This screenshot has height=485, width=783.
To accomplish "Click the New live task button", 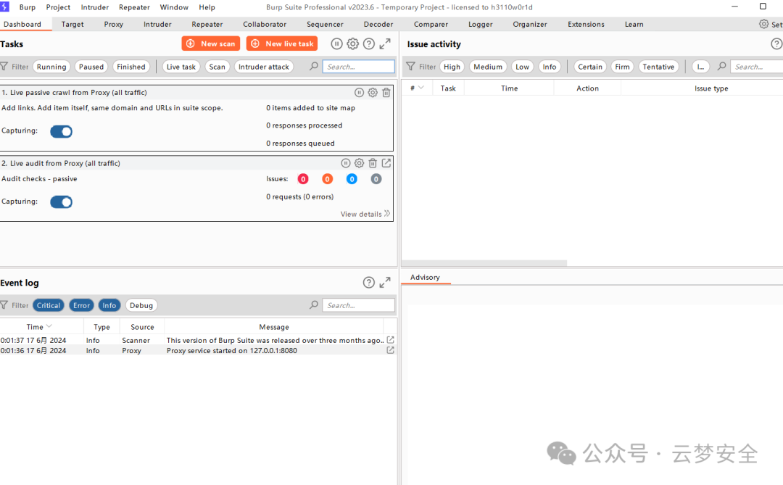I will (281, 43).
